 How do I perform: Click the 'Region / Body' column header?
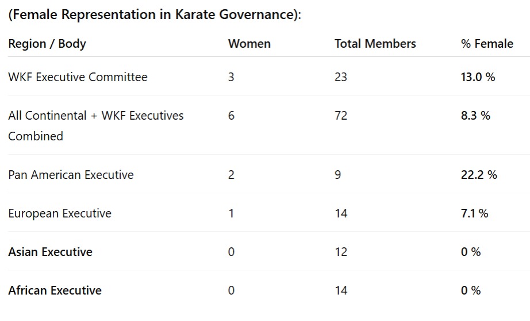tap(47, 44)
